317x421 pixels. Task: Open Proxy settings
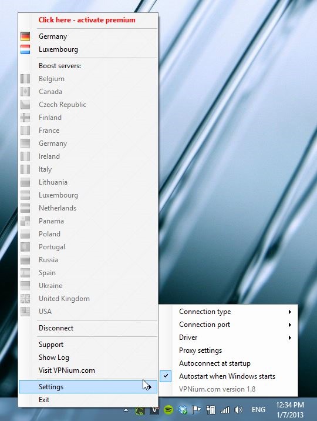pos(228,350)
